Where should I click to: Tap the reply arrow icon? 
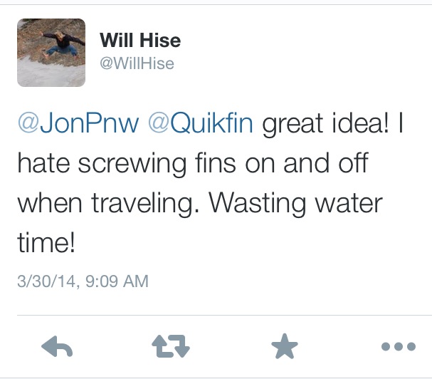57,346
